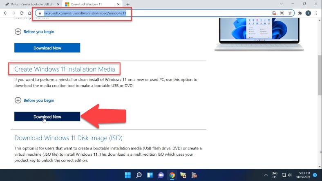This screenshot has height=181, width=322.
Task: Click the paragraph describing the multi-edition ISO
Action: tap(108, 154)
